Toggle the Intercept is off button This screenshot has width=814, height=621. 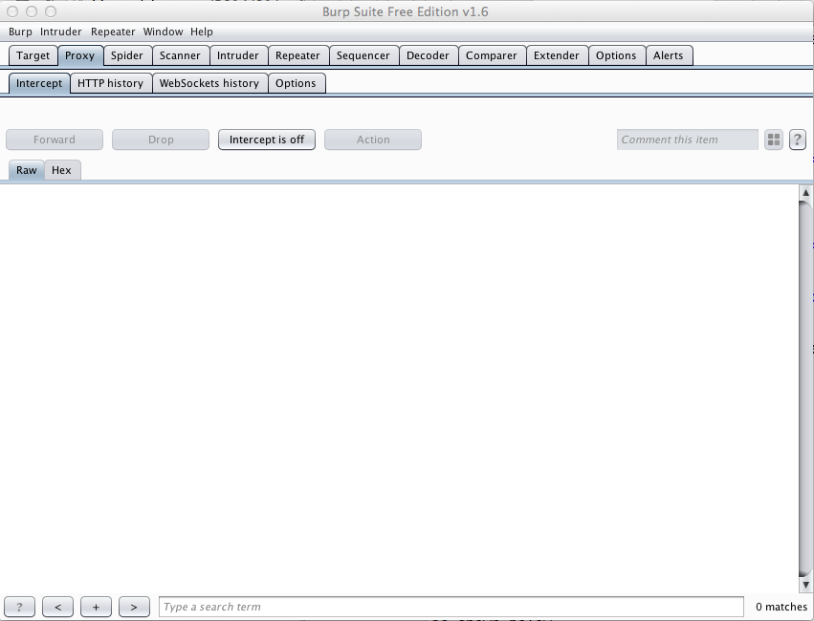267,139
